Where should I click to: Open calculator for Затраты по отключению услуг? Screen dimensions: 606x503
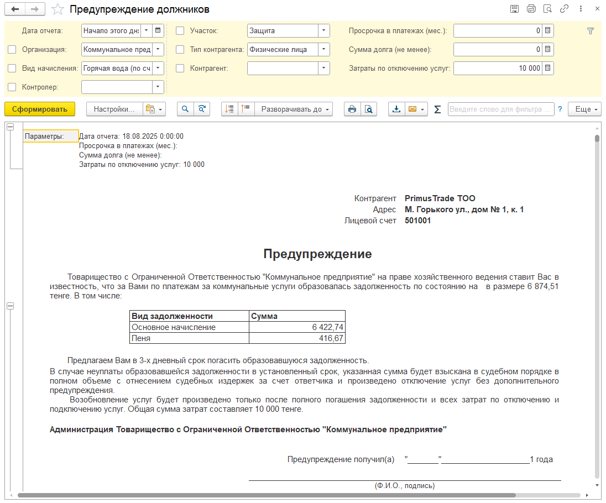coord(547,69)
